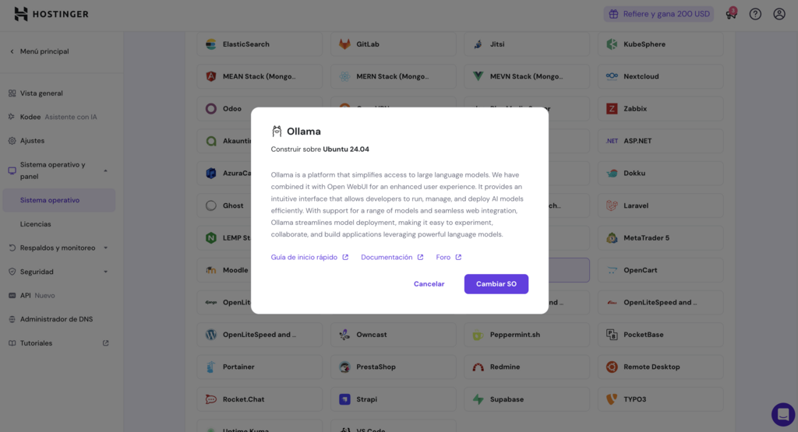Open the Documentación link
The image size is (798, 432).
click(392, 257)
